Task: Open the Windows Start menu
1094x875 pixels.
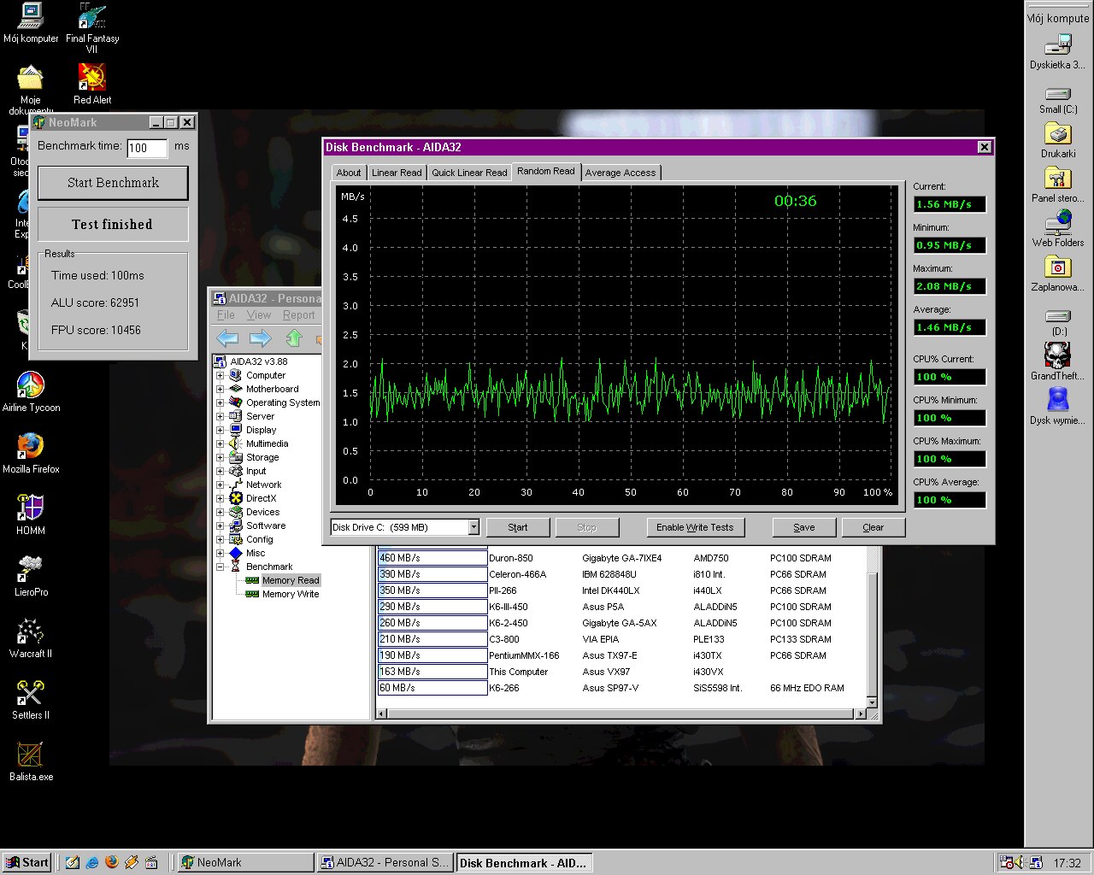Action: (x=27, y=862)
